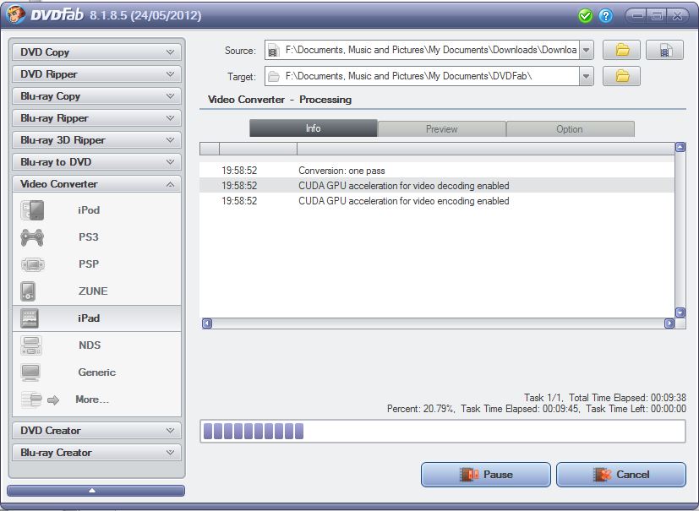
Task: Expand the DVD Copy section
Action: pyautogui.click(x=96, y=52)
